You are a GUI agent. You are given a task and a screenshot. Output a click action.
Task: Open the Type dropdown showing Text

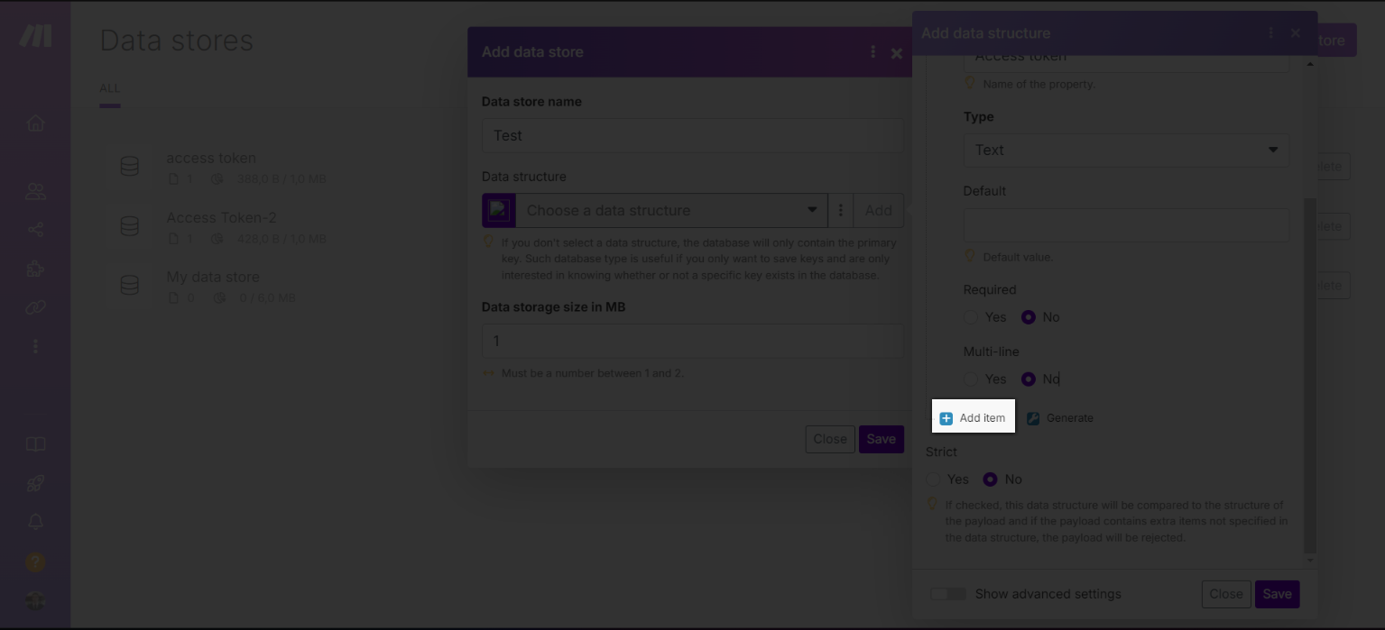click(x=1126, y=151)
